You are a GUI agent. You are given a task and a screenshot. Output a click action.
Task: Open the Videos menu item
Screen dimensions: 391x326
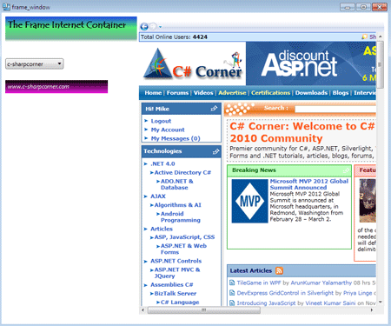tap(203, 93)
